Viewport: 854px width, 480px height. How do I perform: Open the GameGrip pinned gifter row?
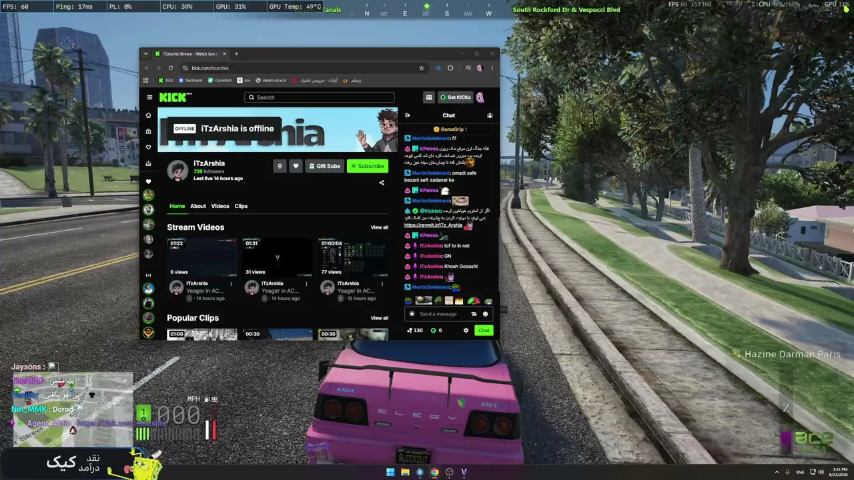(x=450, y=129)
